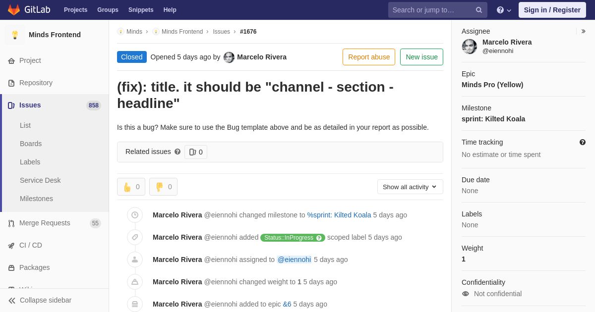Collapse the right sidebar with double chevron
Screen dimensions: 595x312
point(583,31)
